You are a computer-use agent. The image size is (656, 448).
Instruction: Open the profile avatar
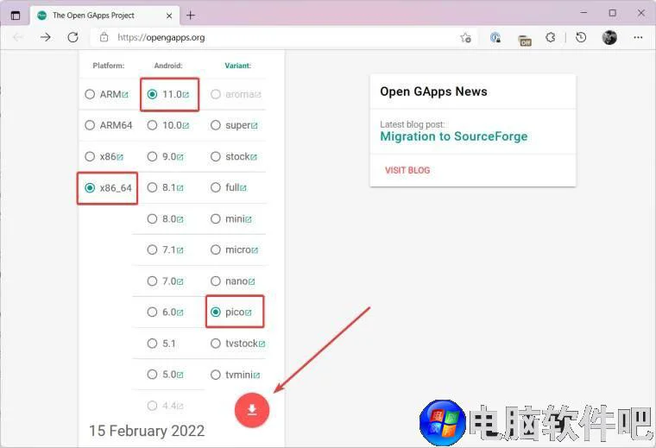click(609, 38)
